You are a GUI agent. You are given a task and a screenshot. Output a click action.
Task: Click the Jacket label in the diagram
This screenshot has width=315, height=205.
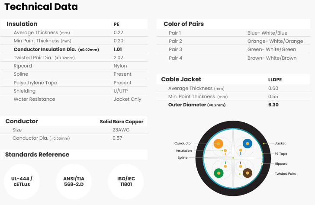point(280,143)
